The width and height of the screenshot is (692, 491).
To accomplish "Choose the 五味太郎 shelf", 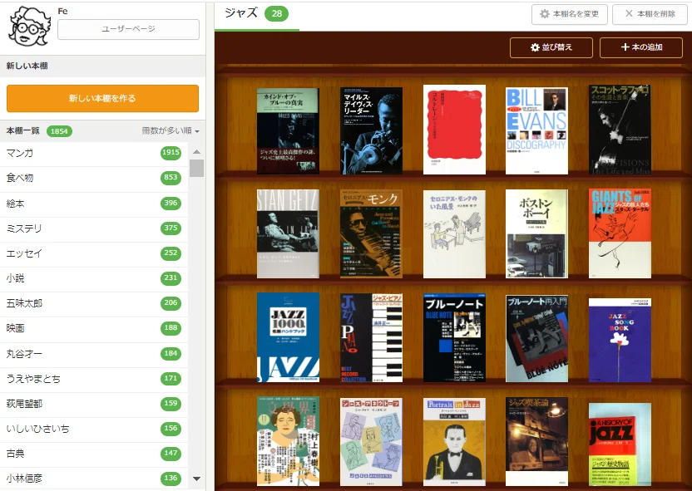I will click(x=94, y=303).
